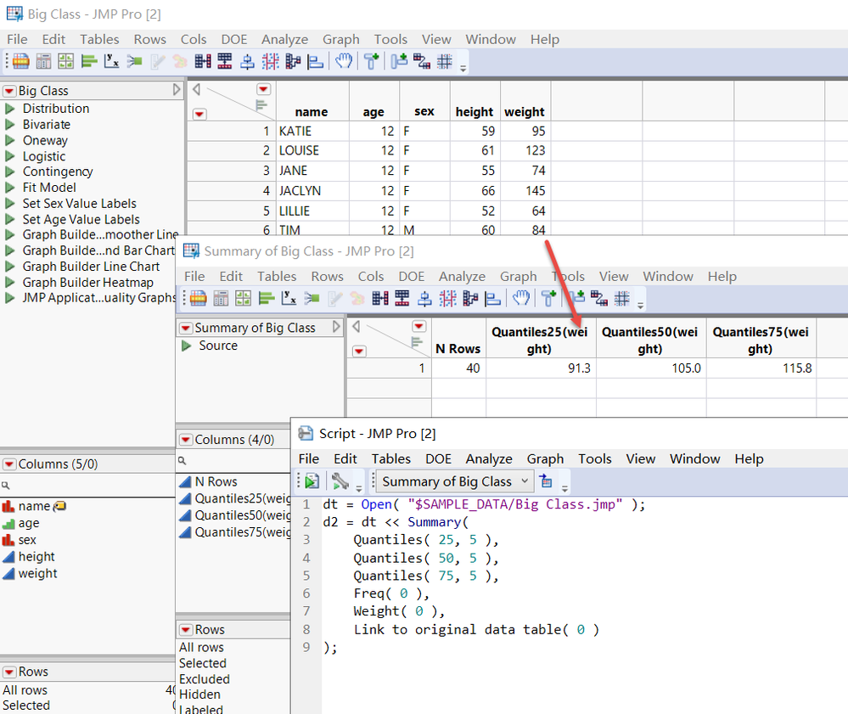Click the Debug Script wrench icon

340,481
